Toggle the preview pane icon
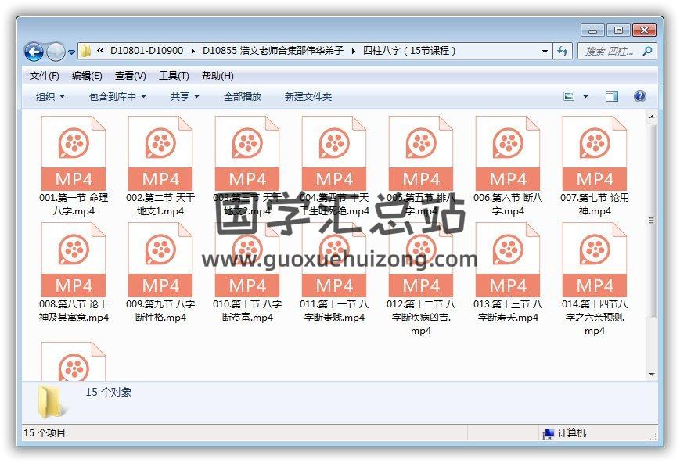680x463 pixels. (612, 96)
